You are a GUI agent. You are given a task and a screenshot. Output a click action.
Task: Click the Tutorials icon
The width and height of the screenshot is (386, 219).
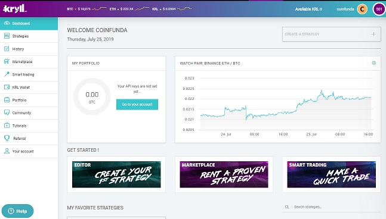coord(7,126)
